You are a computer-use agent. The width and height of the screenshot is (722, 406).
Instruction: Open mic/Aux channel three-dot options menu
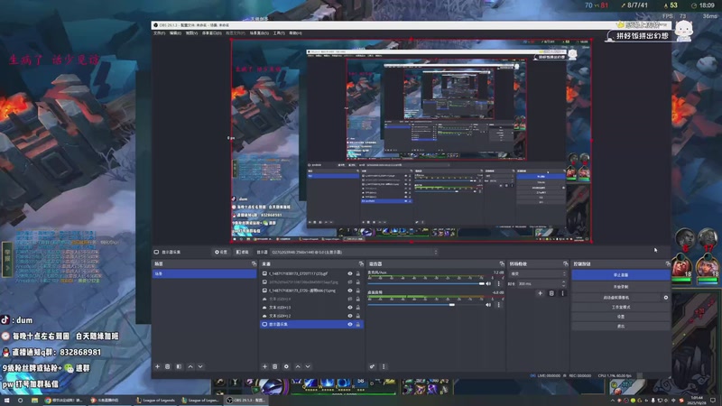499,282
